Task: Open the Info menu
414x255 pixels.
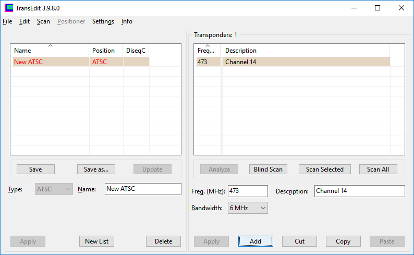Action: pos(127,21)
